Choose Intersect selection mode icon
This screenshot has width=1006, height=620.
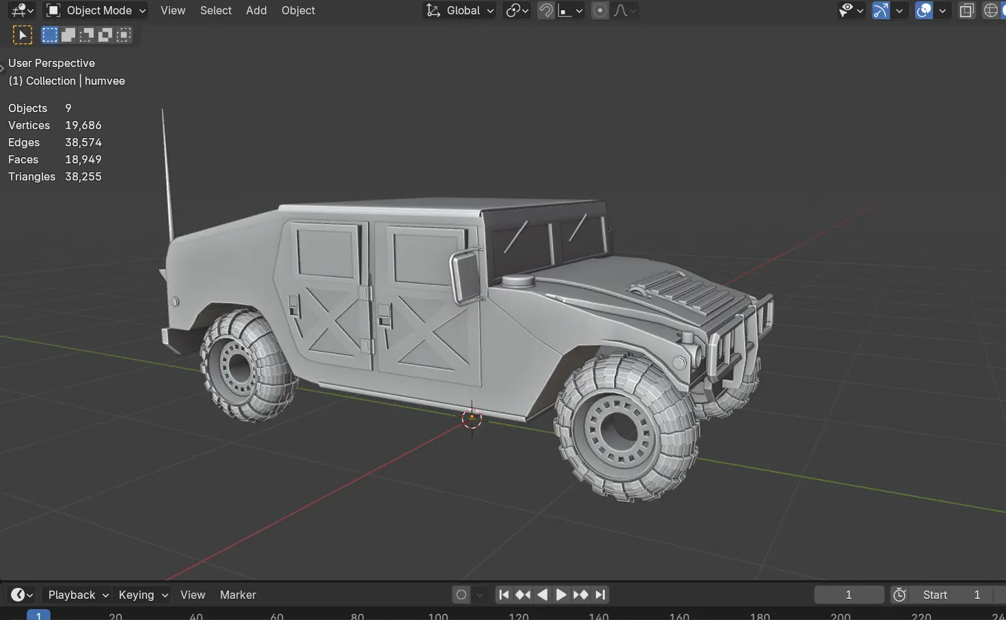tap(124, 35)
